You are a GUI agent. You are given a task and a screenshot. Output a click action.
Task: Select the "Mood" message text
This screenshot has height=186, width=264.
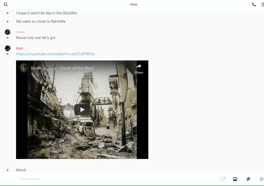coord(21,170)
